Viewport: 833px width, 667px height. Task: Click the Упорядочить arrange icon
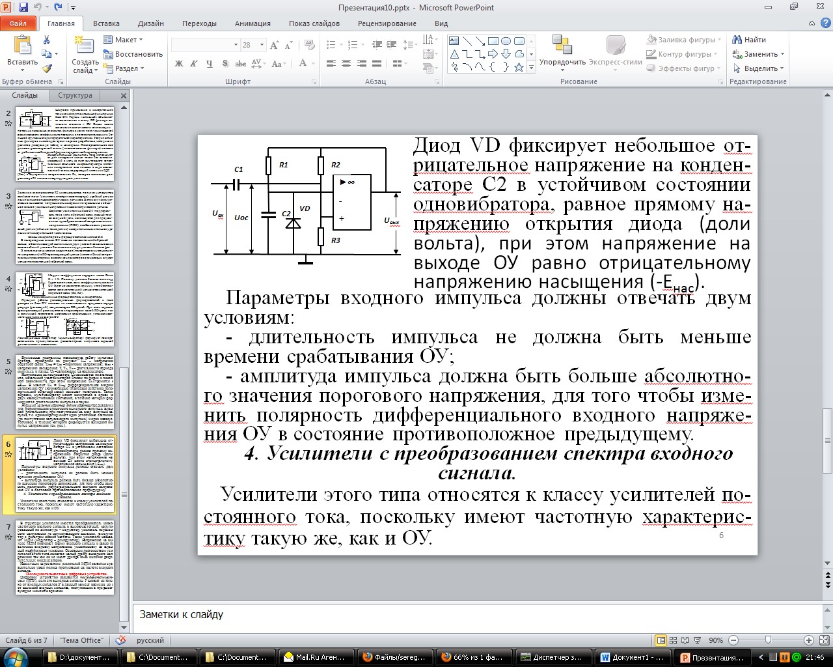562,46
